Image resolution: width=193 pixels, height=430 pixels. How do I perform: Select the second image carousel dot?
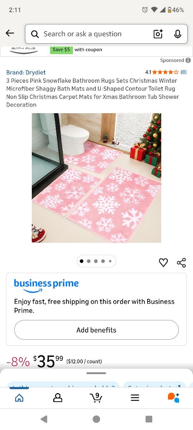pos(89,261)
